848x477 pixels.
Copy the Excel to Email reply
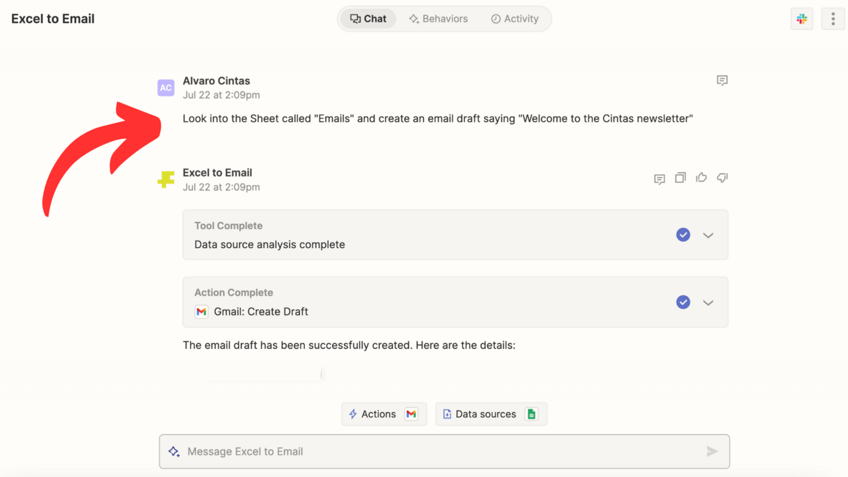(x=681, y=178)
